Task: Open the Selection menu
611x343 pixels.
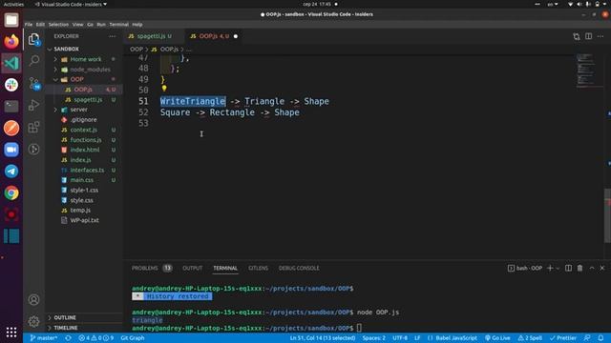Action: click(58, 24)
